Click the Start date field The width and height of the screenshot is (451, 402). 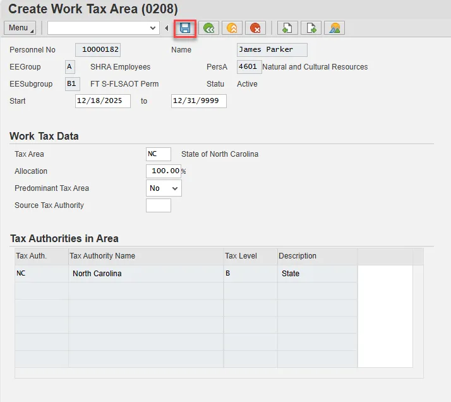[x=102, y=101]
